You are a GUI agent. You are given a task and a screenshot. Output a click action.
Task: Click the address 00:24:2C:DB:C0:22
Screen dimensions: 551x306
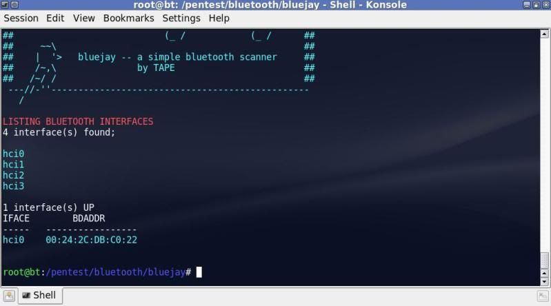(91, 240)
